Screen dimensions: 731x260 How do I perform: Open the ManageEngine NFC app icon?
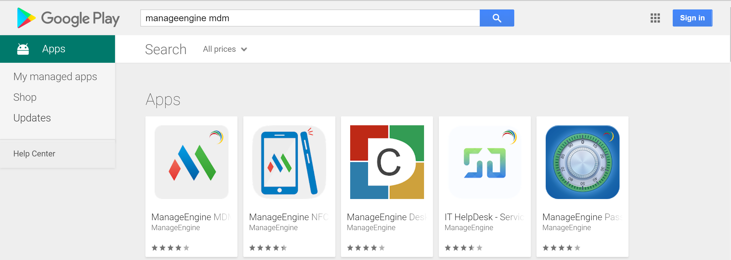[x=289, y=162]
